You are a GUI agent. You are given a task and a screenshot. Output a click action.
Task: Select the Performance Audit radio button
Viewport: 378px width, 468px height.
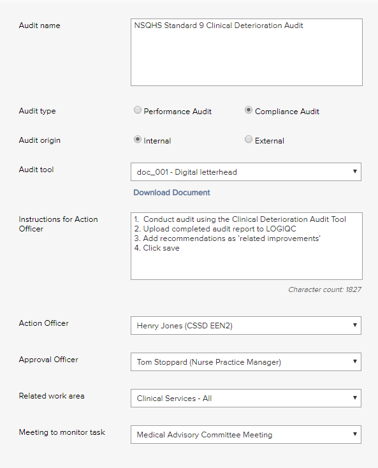(x=137, y=110)
